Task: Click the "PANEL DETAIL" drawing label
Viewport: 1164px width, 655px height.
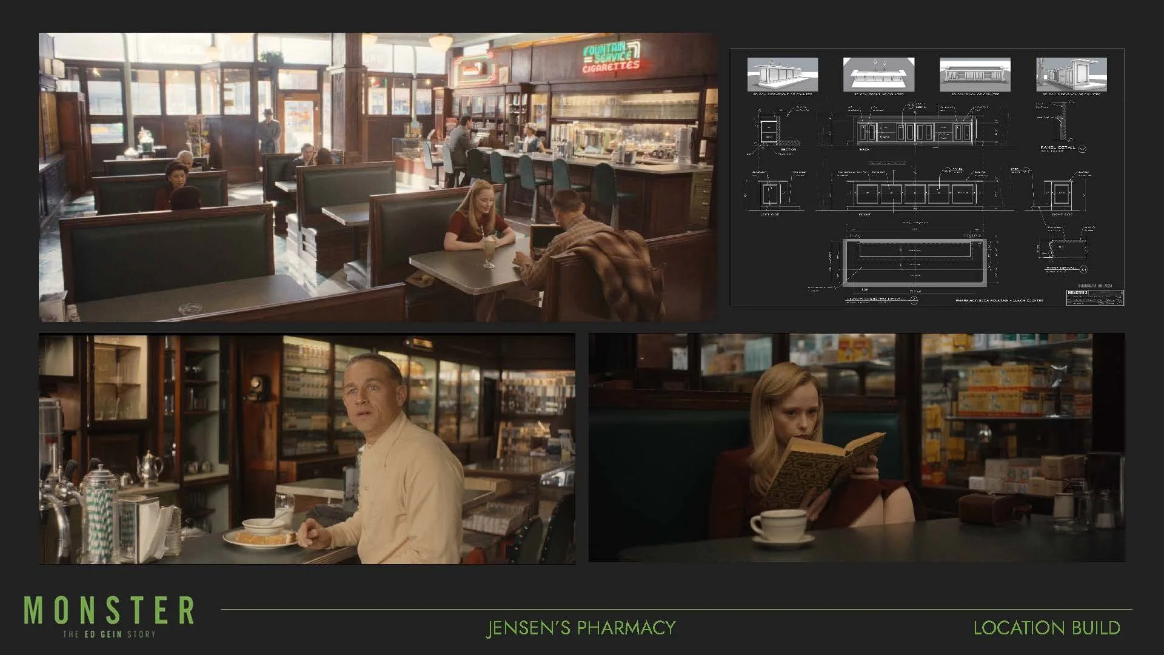Action: 1058,147
